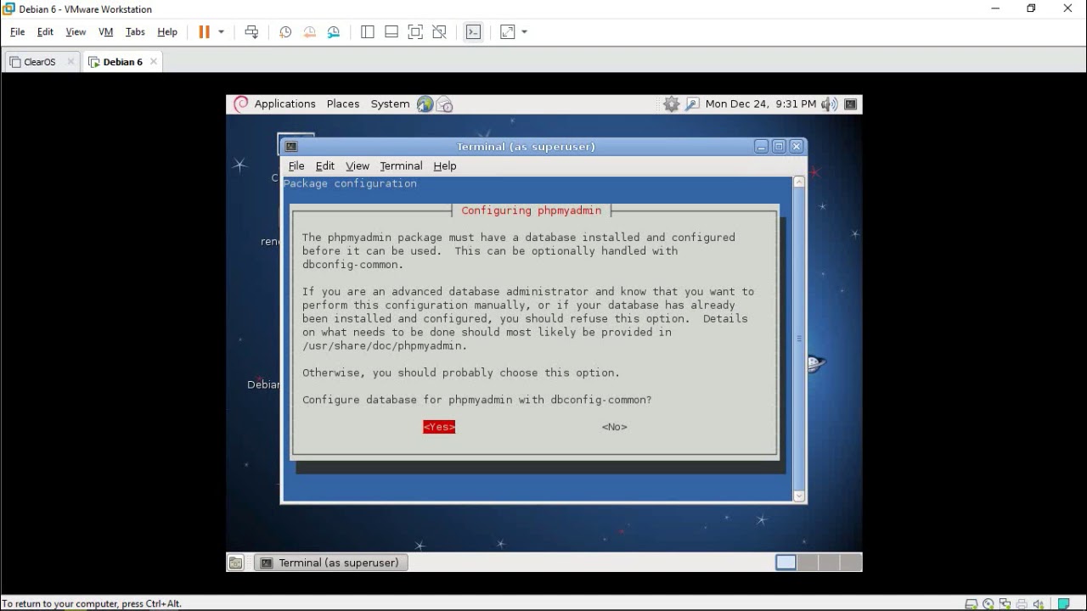This screenshot has height=611, width=1087.
Task: Close the Terminal (as superuser) window
Action: 797,147
